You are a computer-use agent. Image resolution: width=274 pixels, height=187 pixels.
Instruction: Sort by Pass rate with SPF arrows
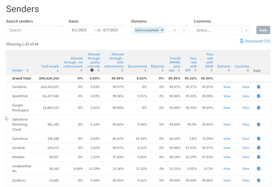point(195,70)
